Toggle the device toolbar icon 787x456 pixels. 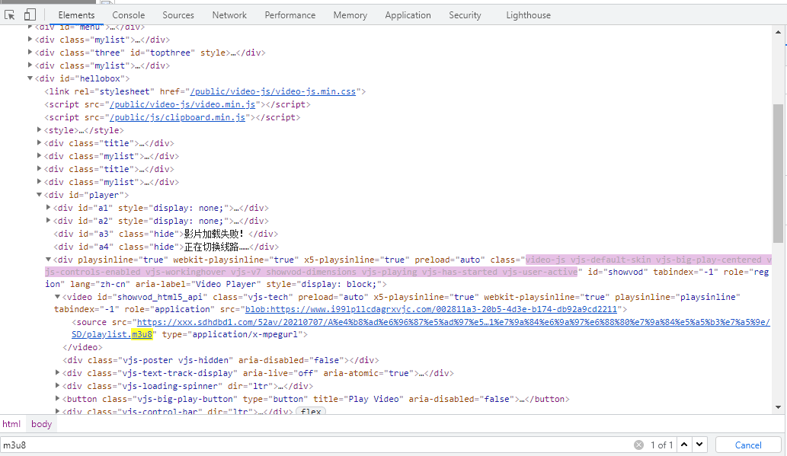coord(30,15)
